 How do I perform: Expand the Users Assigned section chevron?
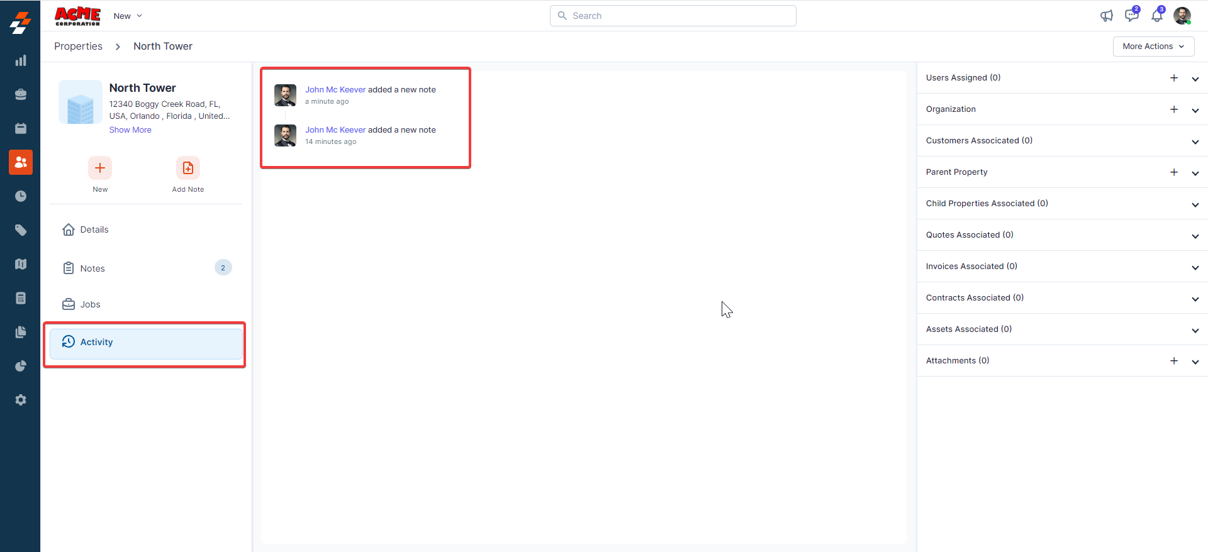pyautogui.click(x=1195, y=79)
